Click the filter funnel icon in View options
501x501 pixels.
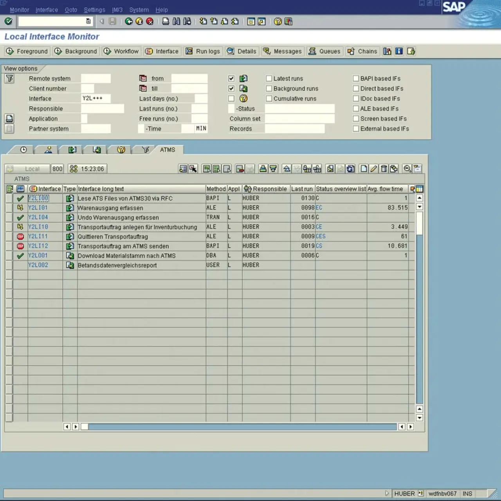(9, 79)
